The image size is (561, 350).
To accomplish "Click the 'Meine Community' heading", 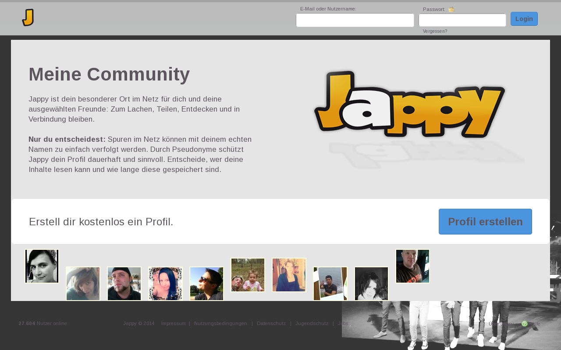I will pos(109,74).
